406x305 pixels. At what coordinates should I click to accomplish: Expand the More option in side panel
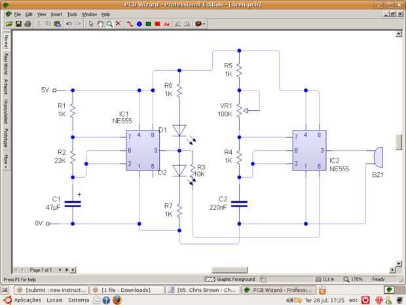click(6, 161)
